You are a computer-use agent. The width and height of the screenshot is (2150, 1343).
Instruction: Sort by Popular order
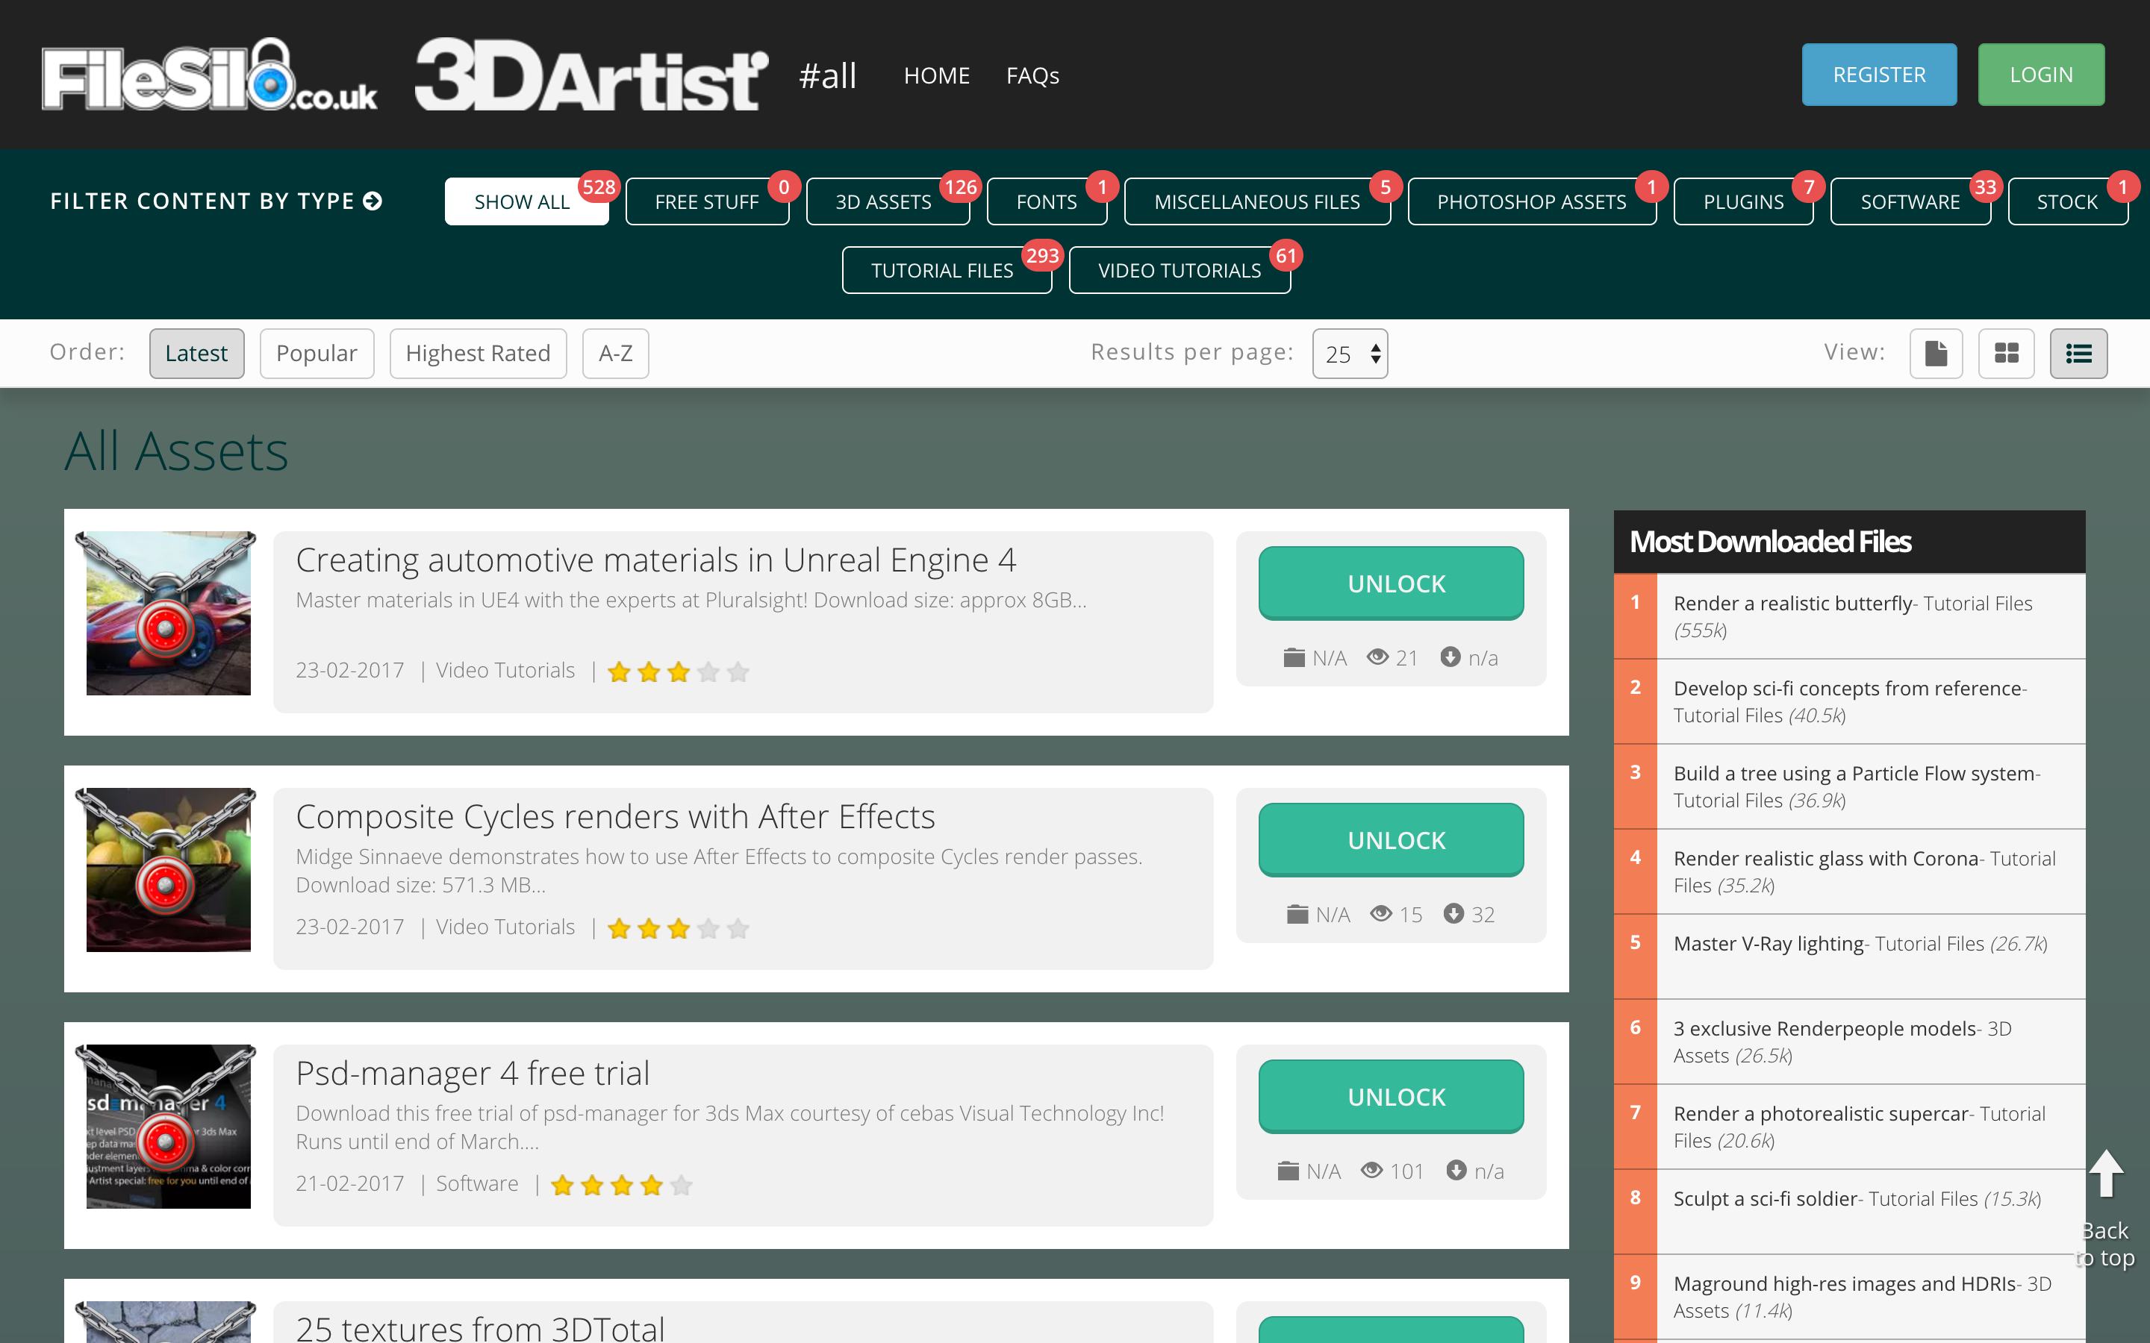(317, 354)
